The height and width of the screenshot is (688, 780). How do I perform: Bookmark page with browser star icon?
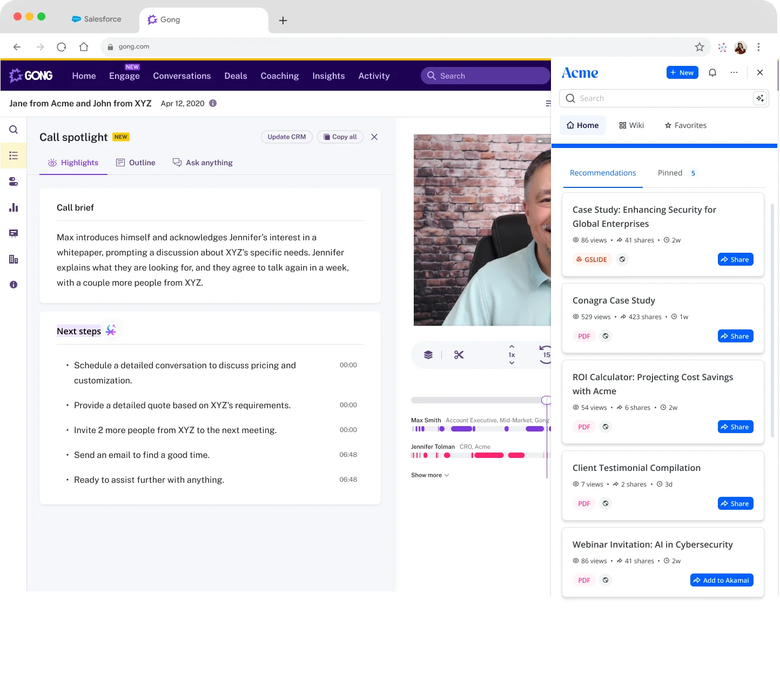coord(700,47)
